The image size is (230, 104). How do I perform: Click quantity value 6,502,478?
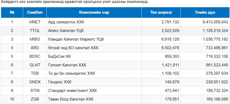click(x=171, y=48)
